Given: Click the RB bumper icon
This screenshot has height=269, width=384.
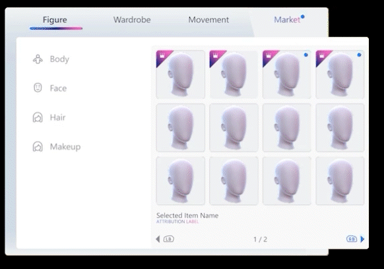Looking at the screenshot, I should [x=352, y=239].
